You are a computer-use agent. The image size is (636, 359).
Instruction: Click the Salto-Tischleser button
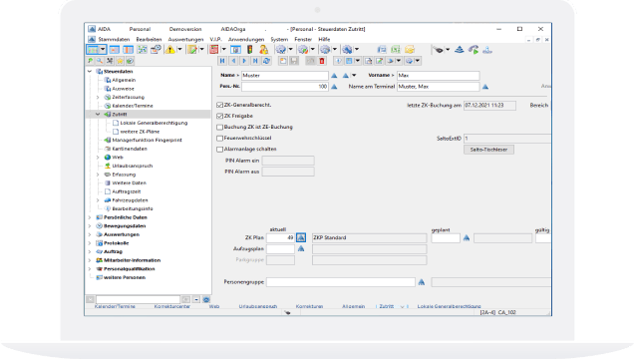[x=488, y=150]
